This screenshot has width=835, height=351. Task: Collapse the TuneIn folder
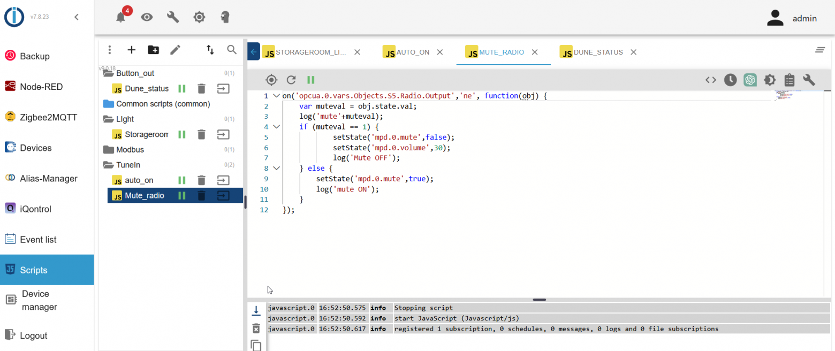coord(108,165)
